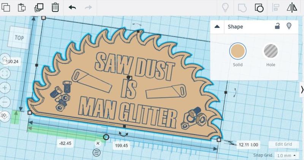Open the Align tool
Image resolution: width=304 pixels, height=160 pixels.
click(275, 8)
